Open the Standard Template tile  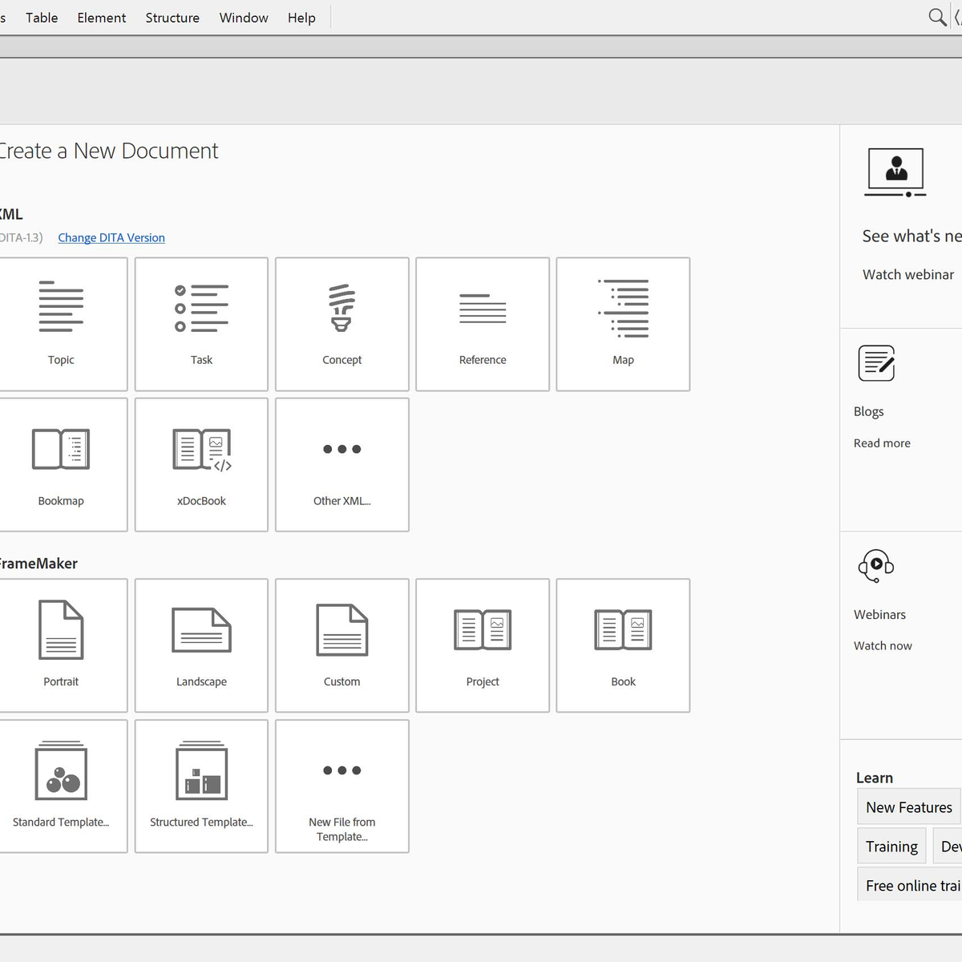(x=61, y=786)
